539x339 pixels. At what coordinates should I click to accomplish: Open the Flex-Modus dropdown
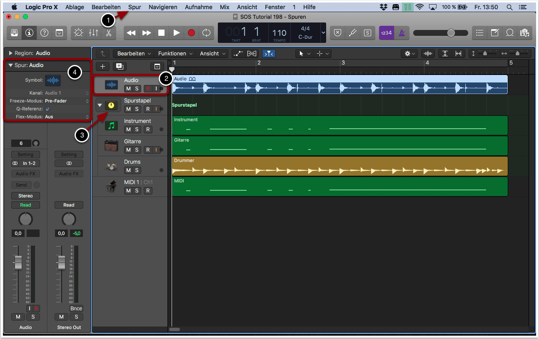[x=67, y=117]
